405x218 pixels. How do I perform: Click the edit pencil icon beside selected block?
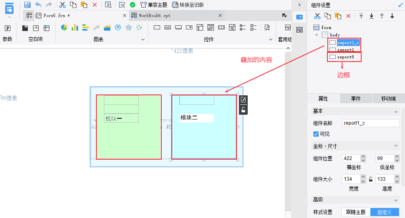tap(243, 100)
